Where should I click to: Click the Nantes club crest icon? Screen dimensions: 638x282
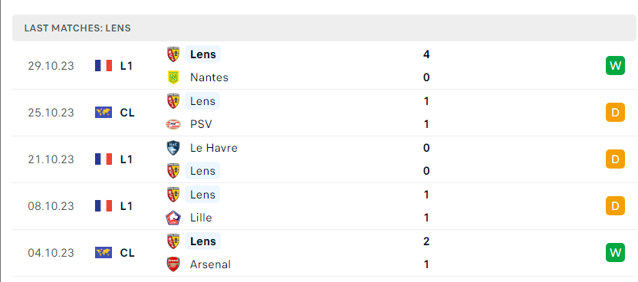pyautogui.click(x=173, y=77)
